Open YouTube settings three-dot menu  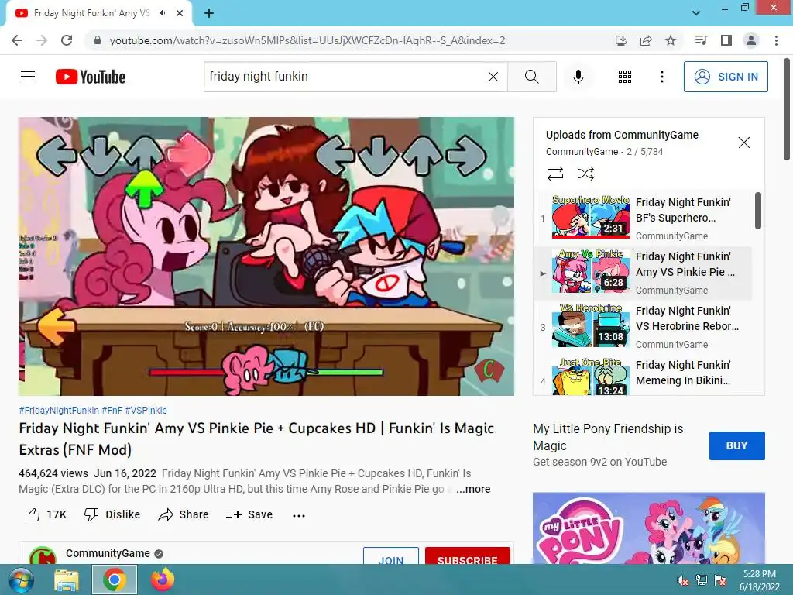662,77
